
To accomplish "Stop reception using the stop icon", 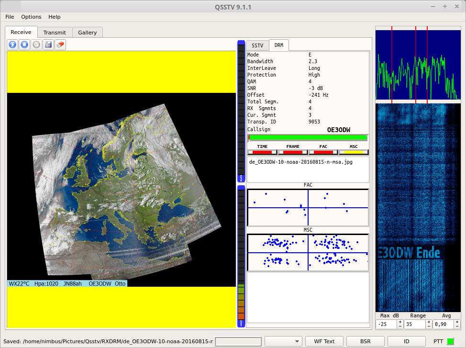I will [x=24, y=45].
